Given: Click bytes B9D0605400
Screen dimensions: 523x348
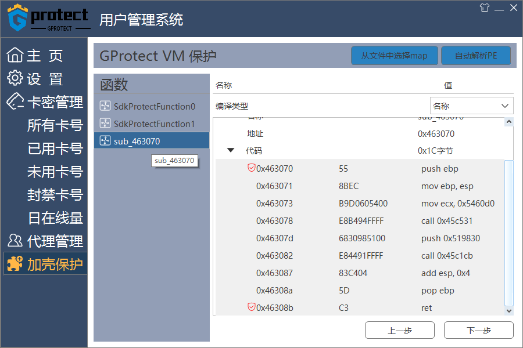Looking at the screenshot, I should (363, 203).
